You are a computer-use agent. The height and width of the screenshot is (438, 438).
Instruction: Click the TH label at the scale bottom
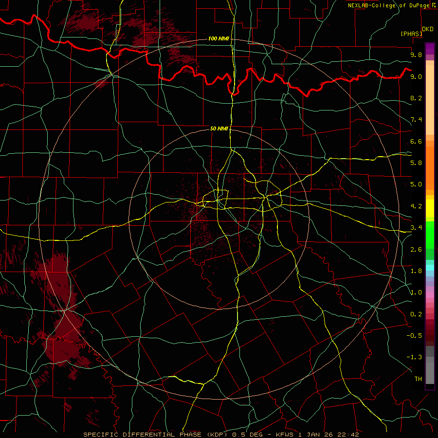(418, 379)
